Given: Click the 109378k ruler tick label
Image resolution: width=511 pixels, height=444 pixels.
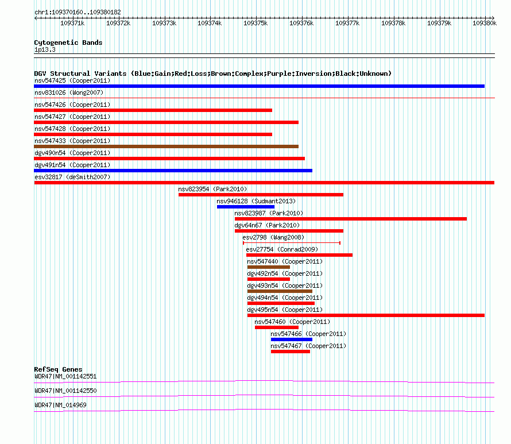Looking at the screenshot, I should click(x=393, y=23).
